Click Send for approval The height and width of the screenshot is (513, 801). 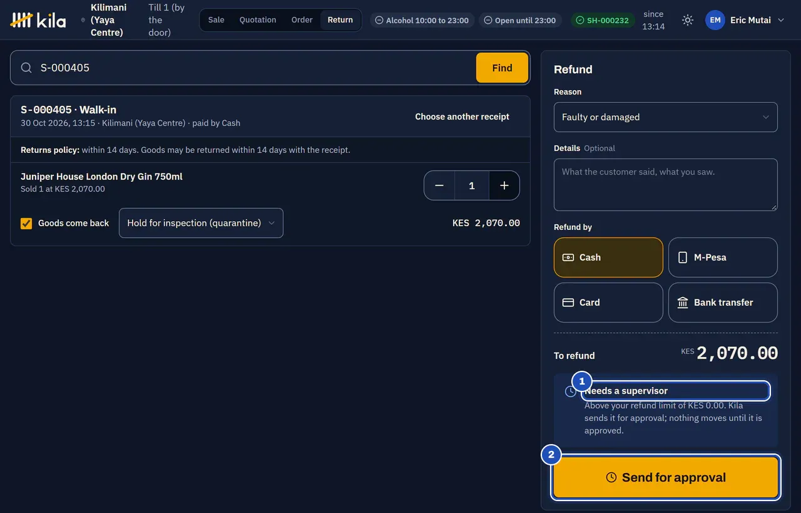(666, 477)
